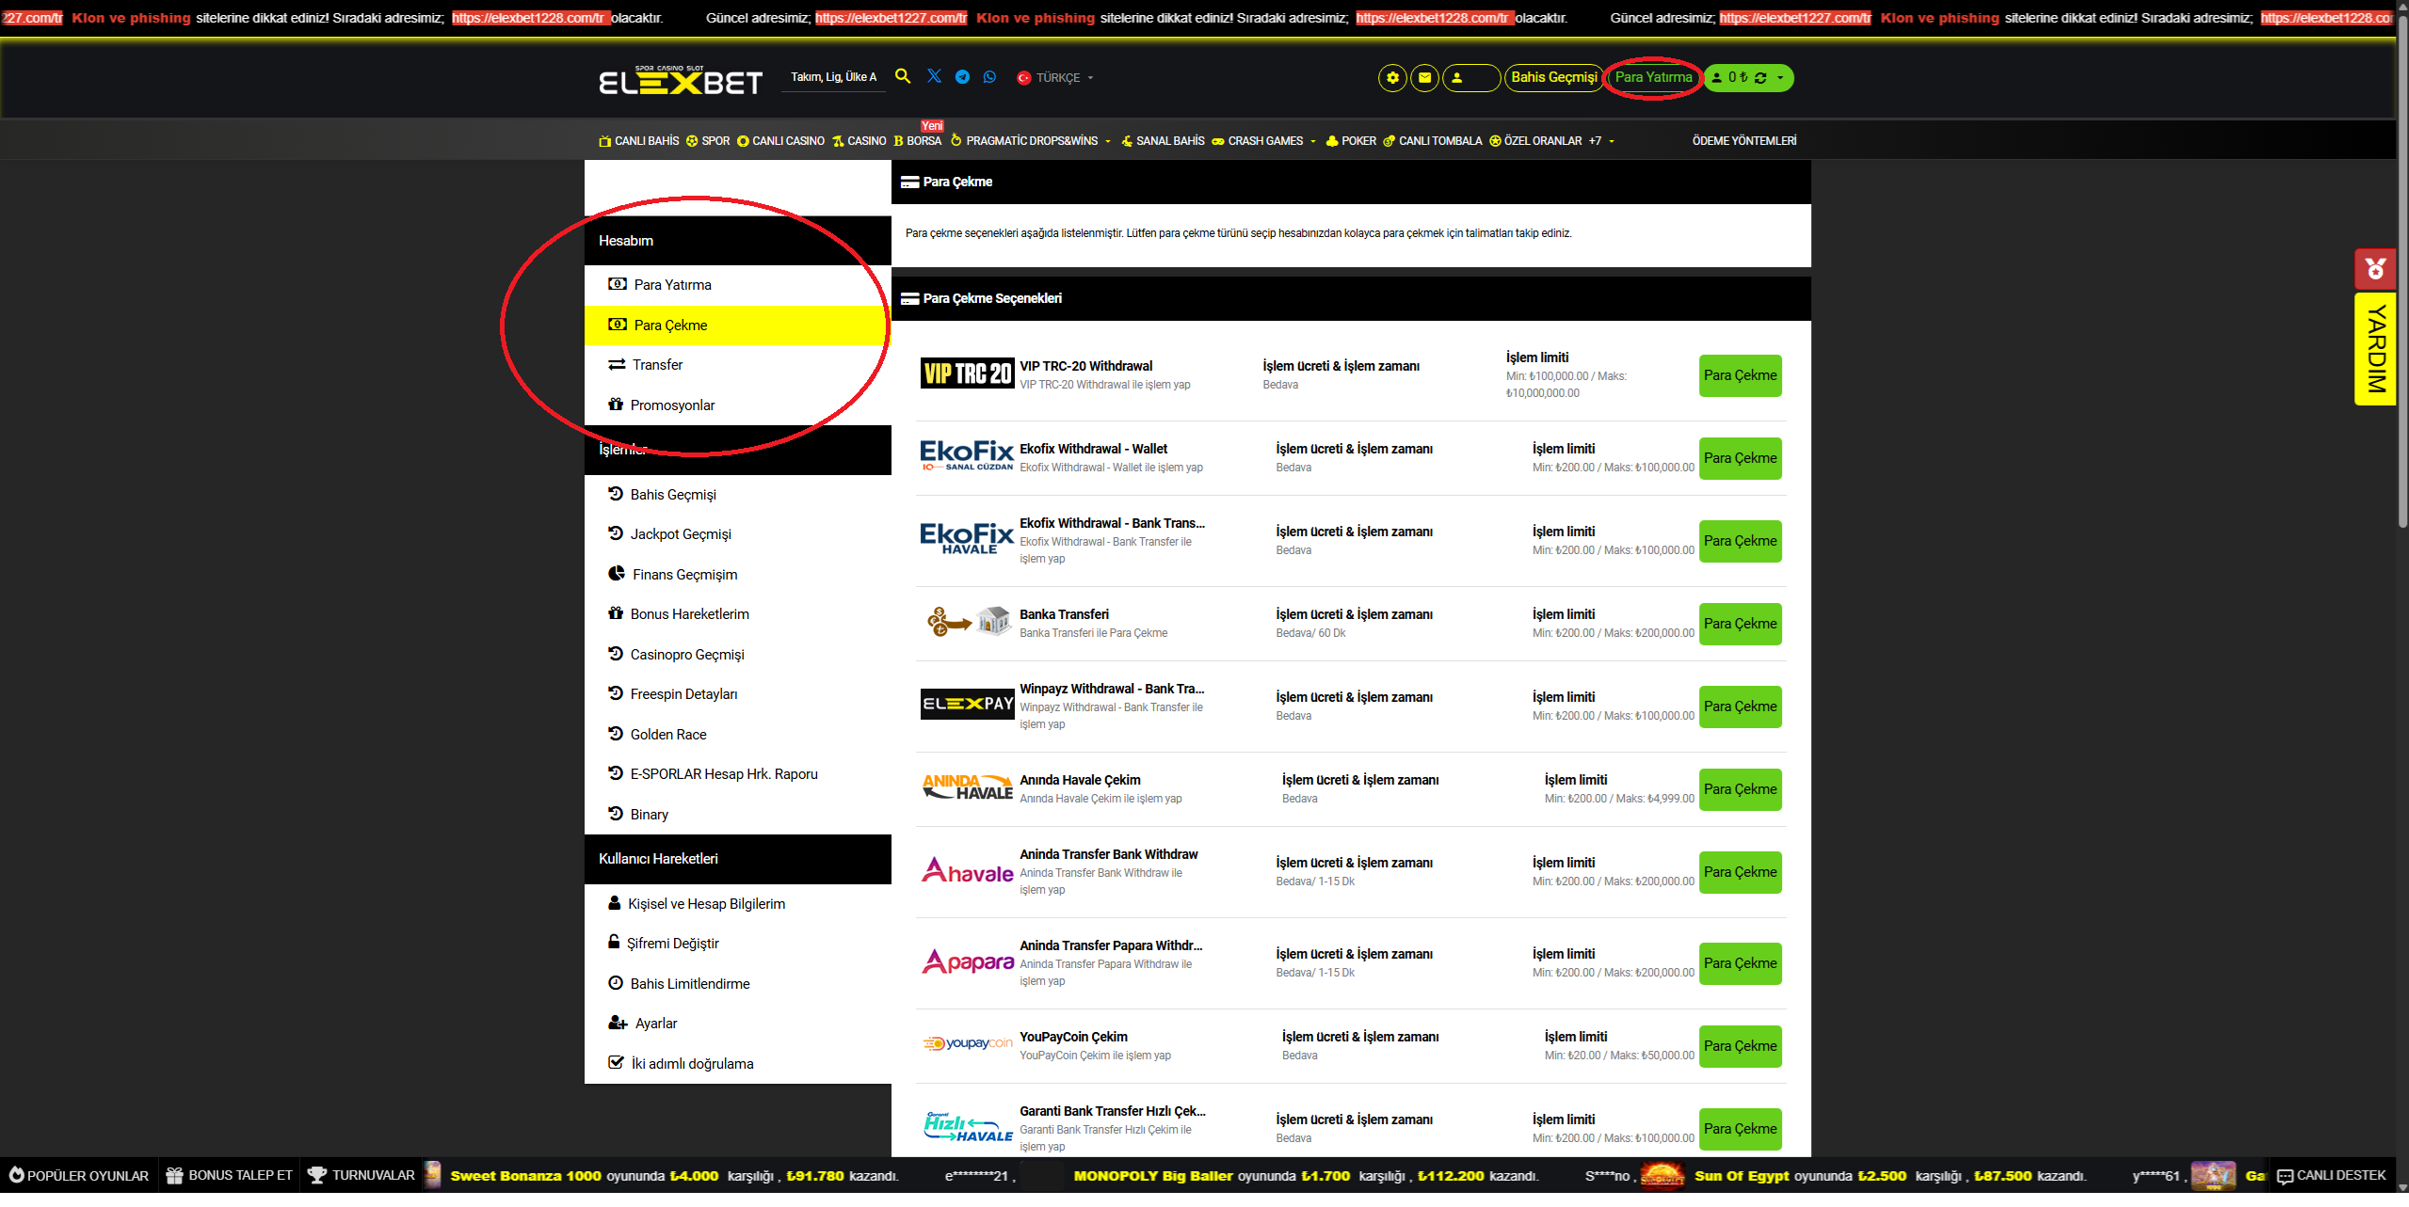
Task: Open E-SPORLAR Hesap Hrk. Raporu
Action: click(738, 774)
